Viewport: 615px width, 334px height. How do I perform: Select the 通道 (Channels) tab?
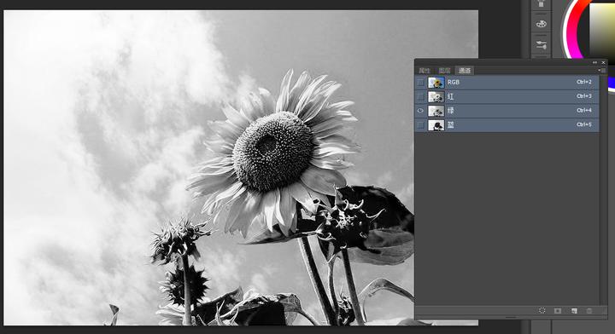tap(465, 71)
